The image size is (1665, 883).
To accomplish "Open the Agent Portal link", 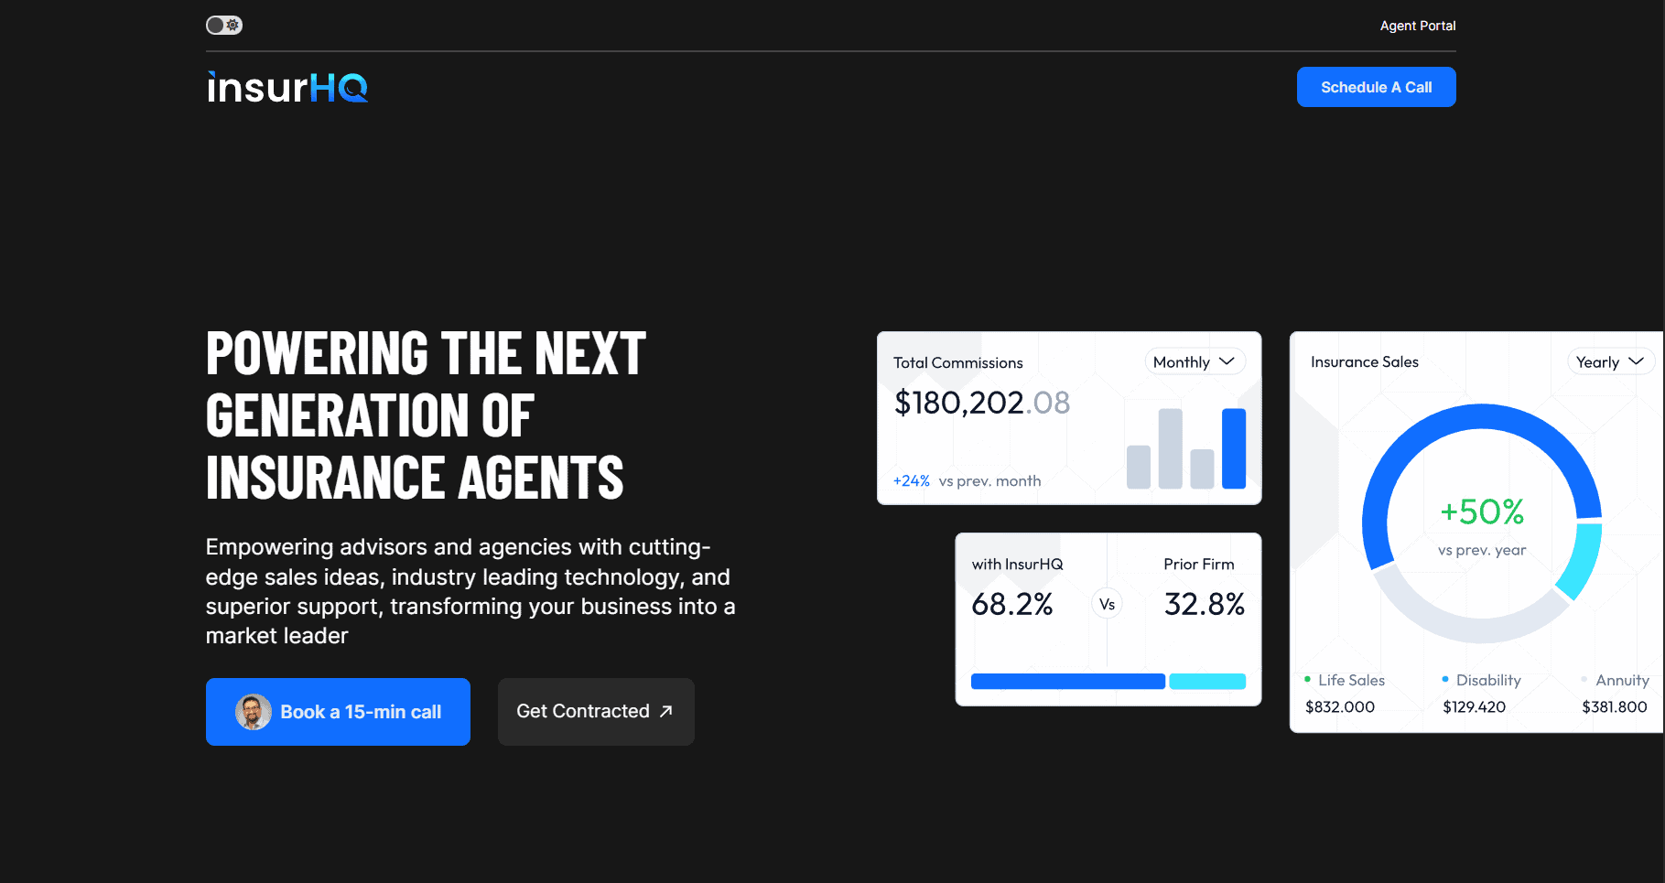I will 1417,26.
